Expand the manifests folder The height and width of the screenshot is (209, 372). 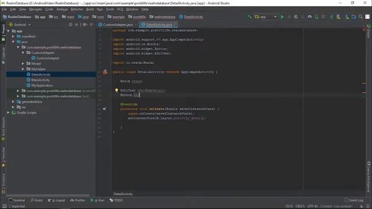tap(13, 37)
